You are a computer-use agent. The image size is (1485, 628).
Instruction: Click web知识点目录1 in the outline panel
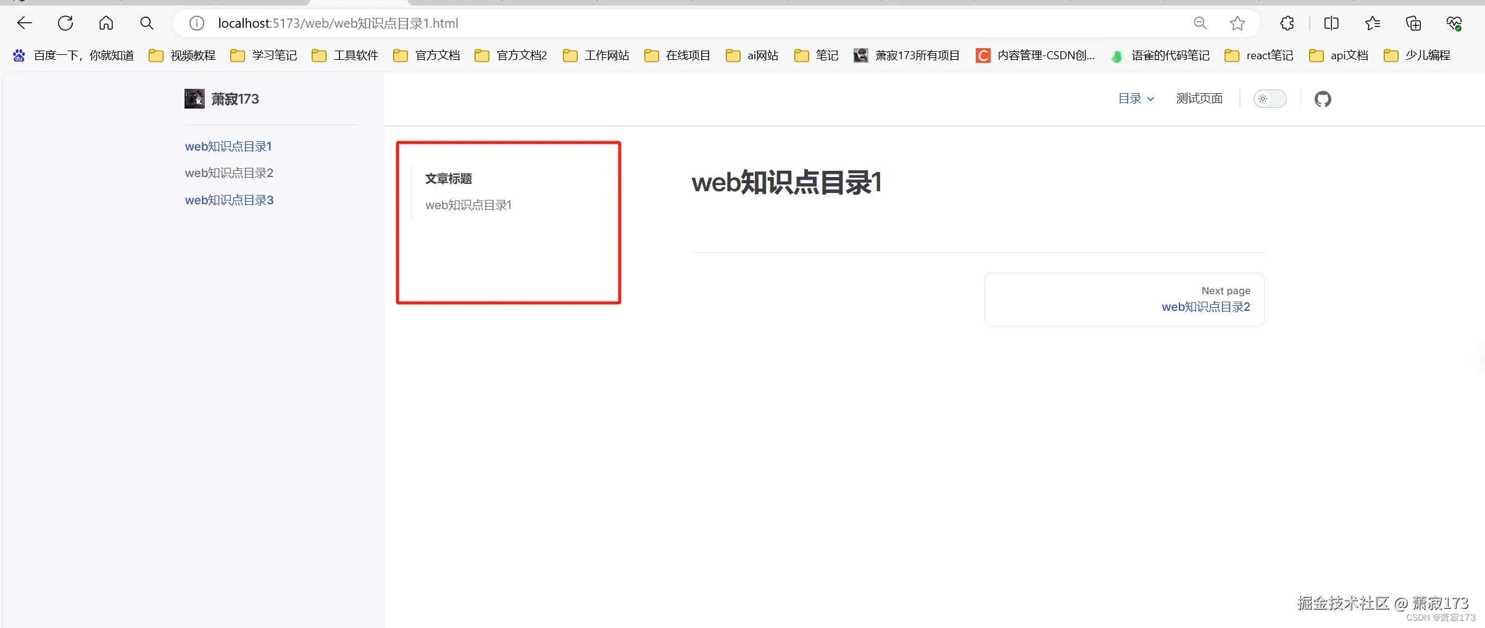(468, 205)
